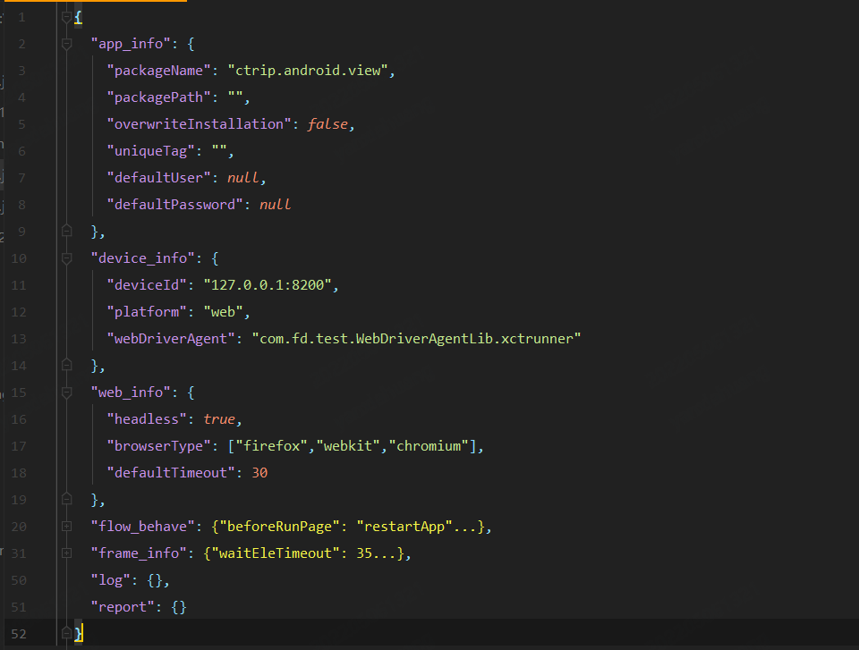This screenshot has width=859, height=650.
Task: Click the "deviceId" key
Action: click(147, 285)
